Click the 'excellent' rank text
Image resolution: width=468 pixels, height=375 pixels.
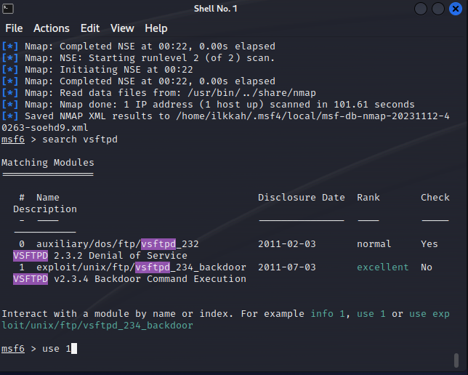(x=383, y=267)
